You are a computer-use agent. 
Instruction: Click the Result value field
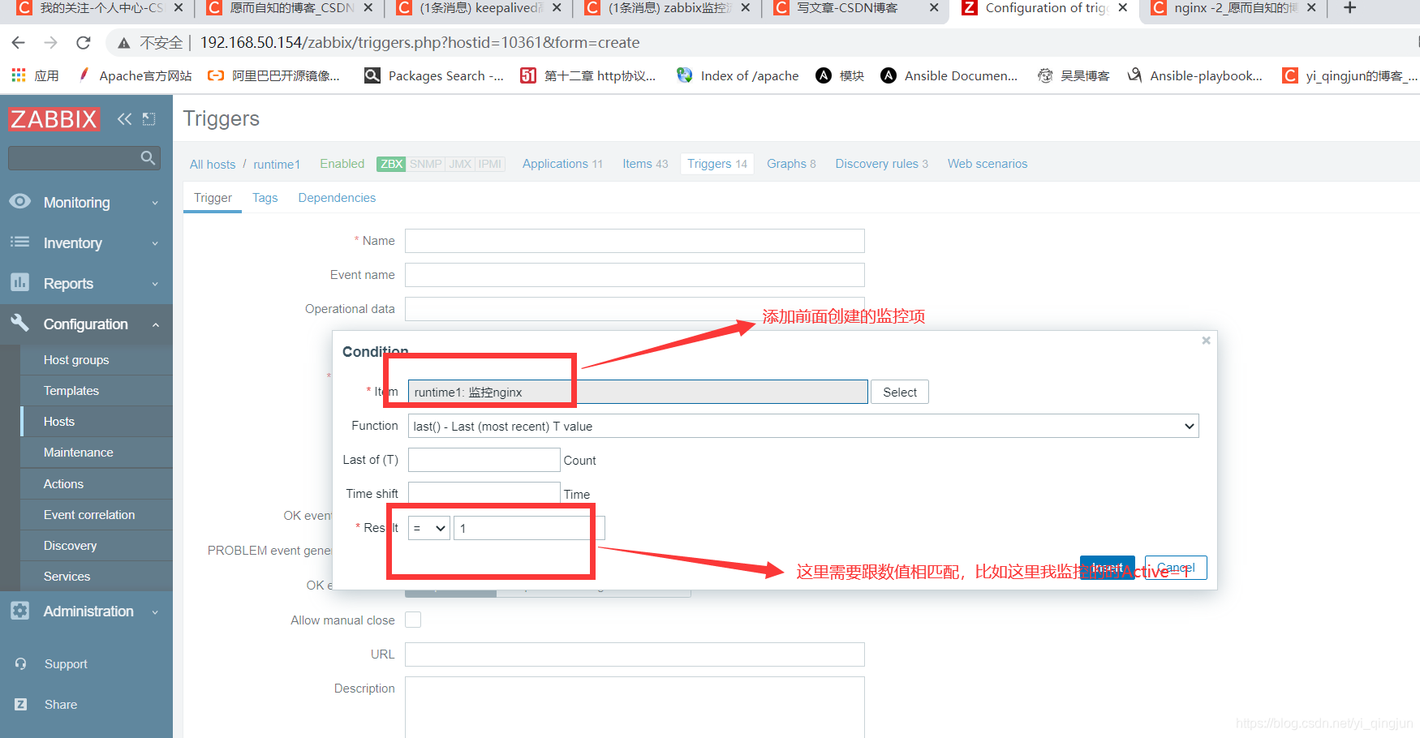coord(529,528)
